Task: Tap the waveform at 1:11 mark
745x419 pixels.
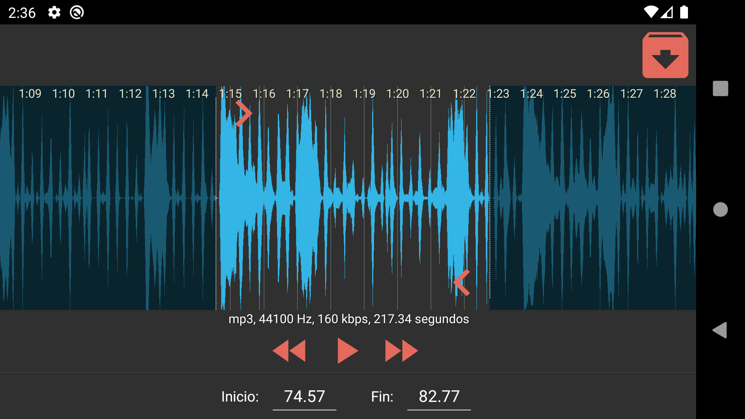Action: pos(97,198)
